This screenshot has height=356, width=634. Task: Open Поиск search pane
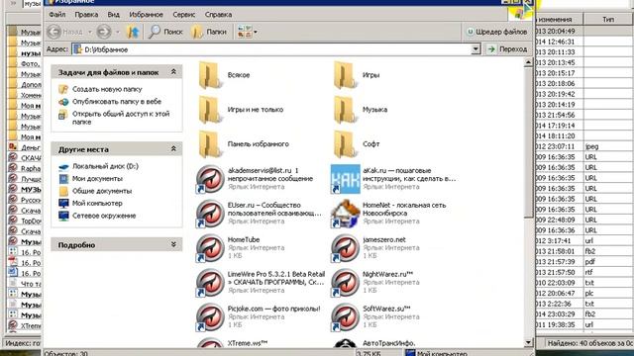coord(165,32)
